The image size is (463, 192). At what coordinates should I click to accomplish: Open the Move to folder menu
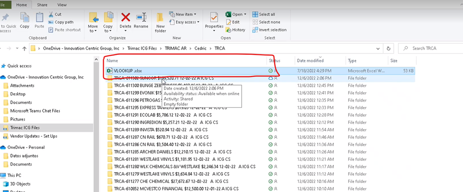click(x=93, y=22)
